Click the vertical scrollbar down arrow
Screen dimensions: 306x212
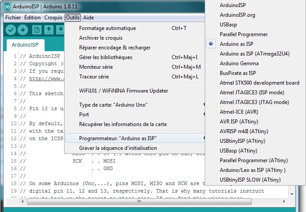[x=292, y=194]
